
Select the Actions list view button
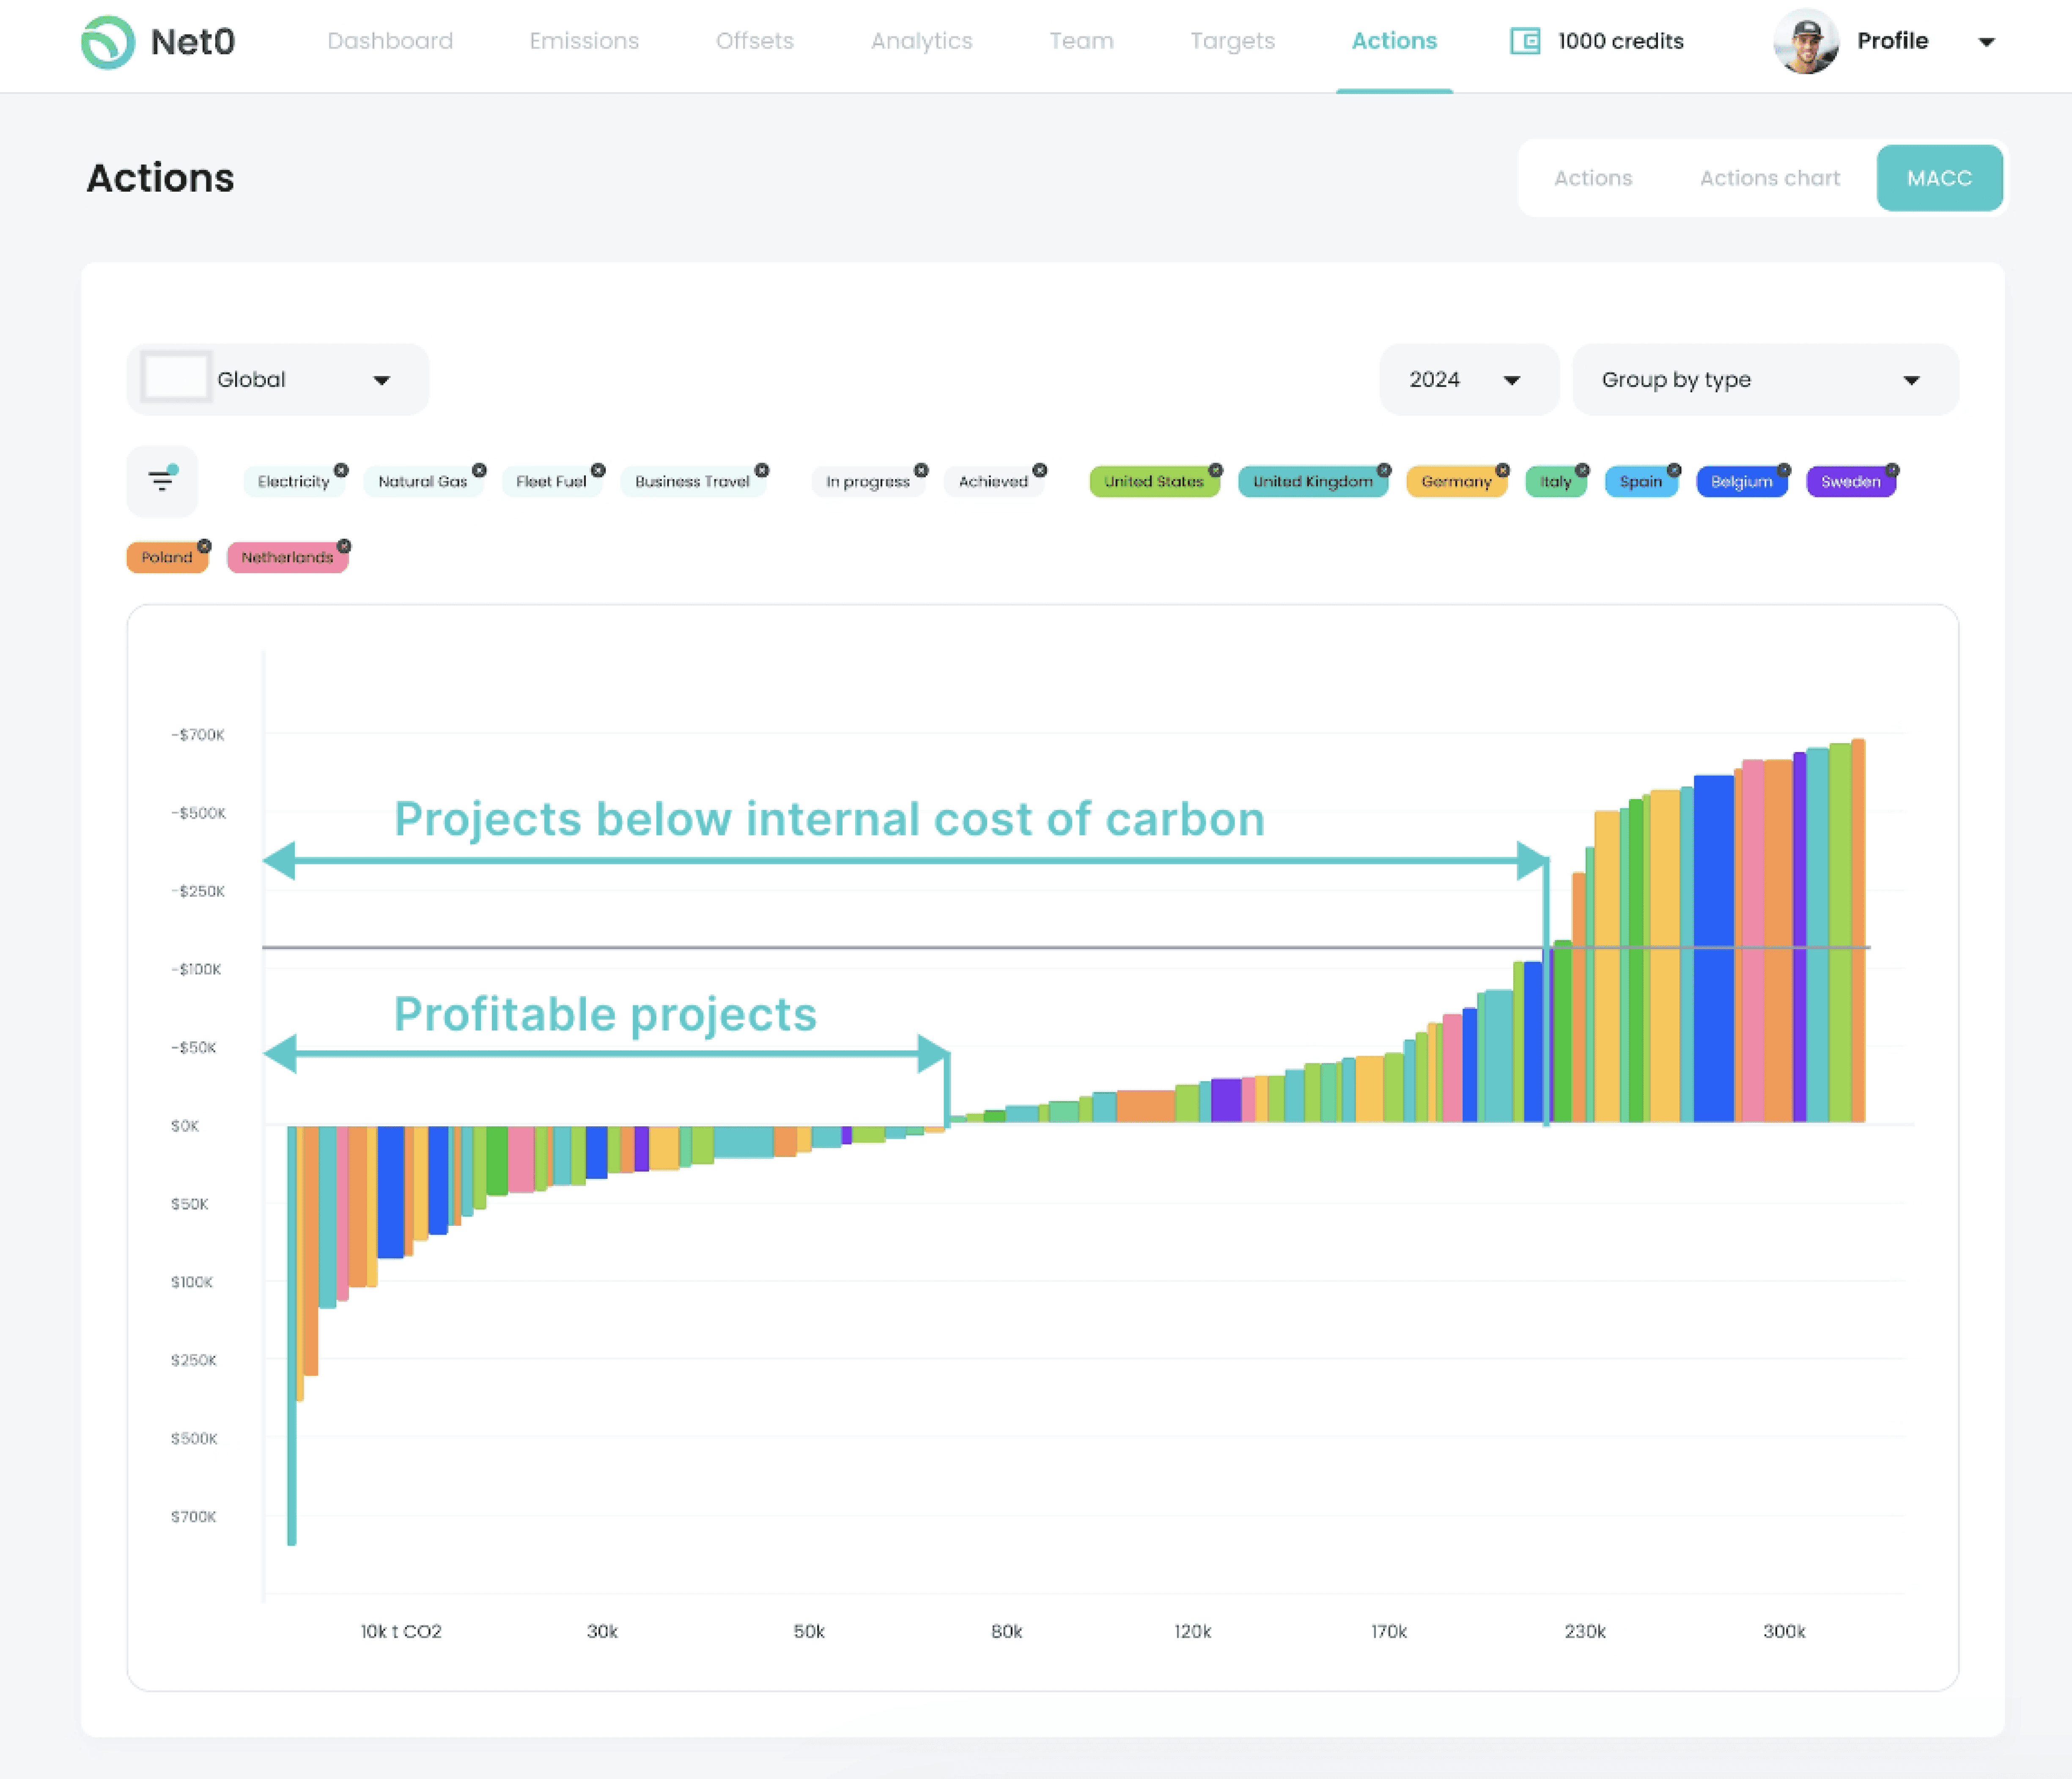tap(1593, 178)
